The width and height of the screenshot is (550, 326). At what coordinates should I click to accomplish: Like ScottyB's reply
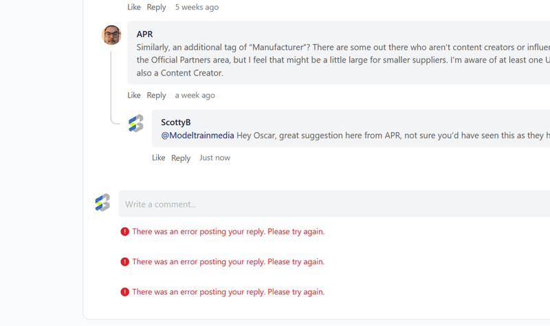point(159,157)
